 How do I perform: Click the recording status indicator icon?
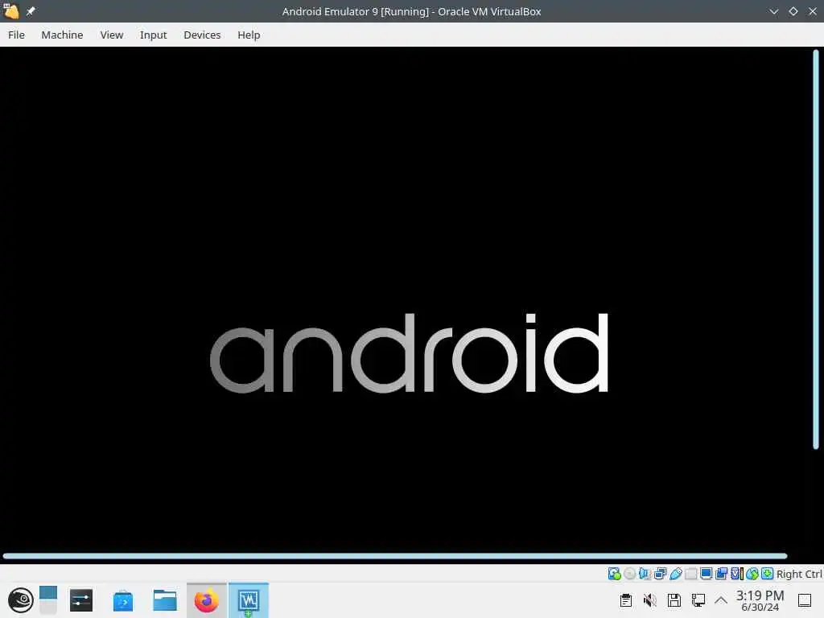[722, 573]
